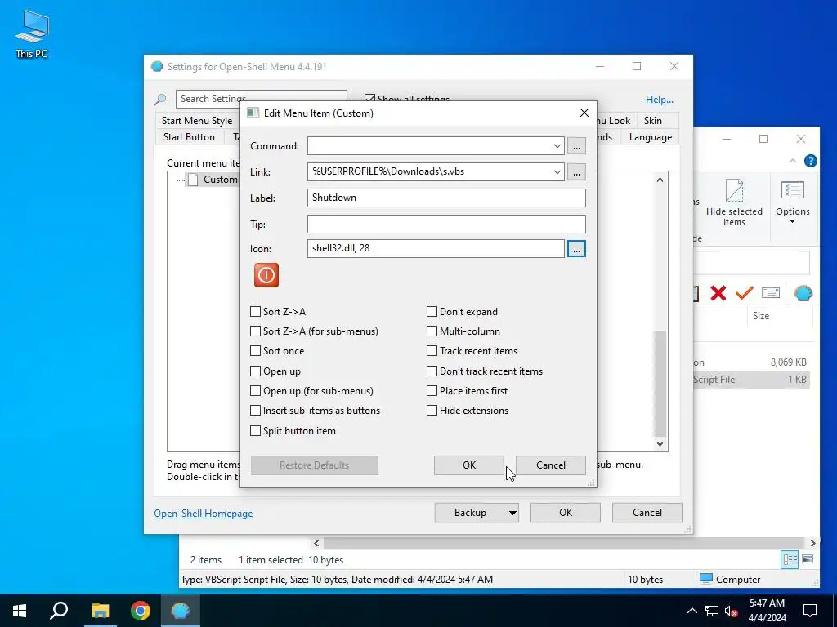Browse for icon with the Icon ellipsis button
837x627 pixels.
[576, 249]
